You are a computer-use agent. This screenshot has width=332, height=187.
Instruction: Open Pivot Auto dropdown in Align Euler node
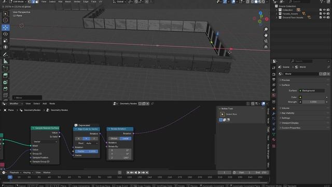[x=92, y=143]
